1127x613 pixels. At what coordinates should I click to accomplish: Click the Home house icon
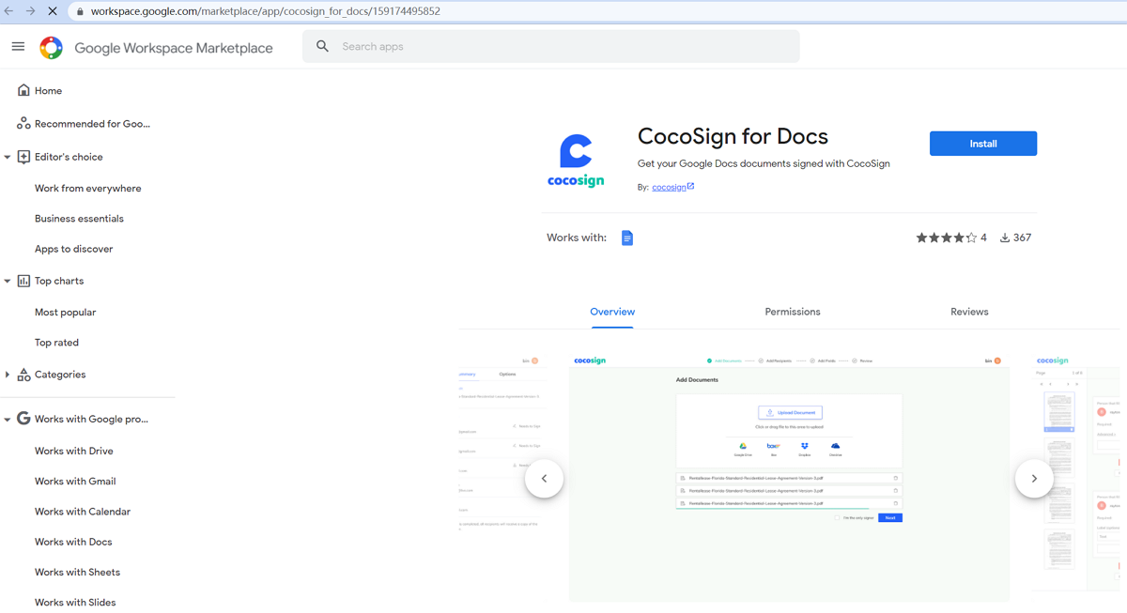click(23, 90)
